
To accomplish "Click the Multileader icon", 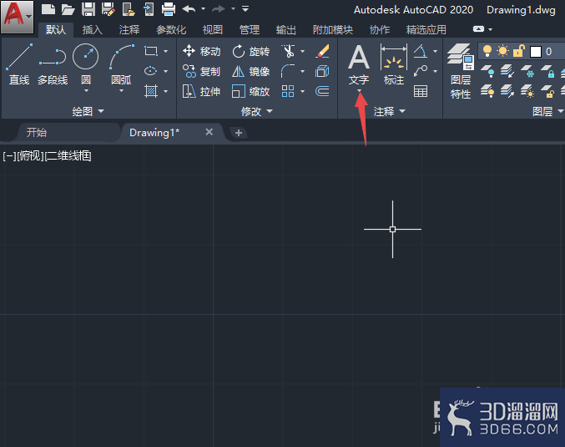I will click(x=421, y=71).
